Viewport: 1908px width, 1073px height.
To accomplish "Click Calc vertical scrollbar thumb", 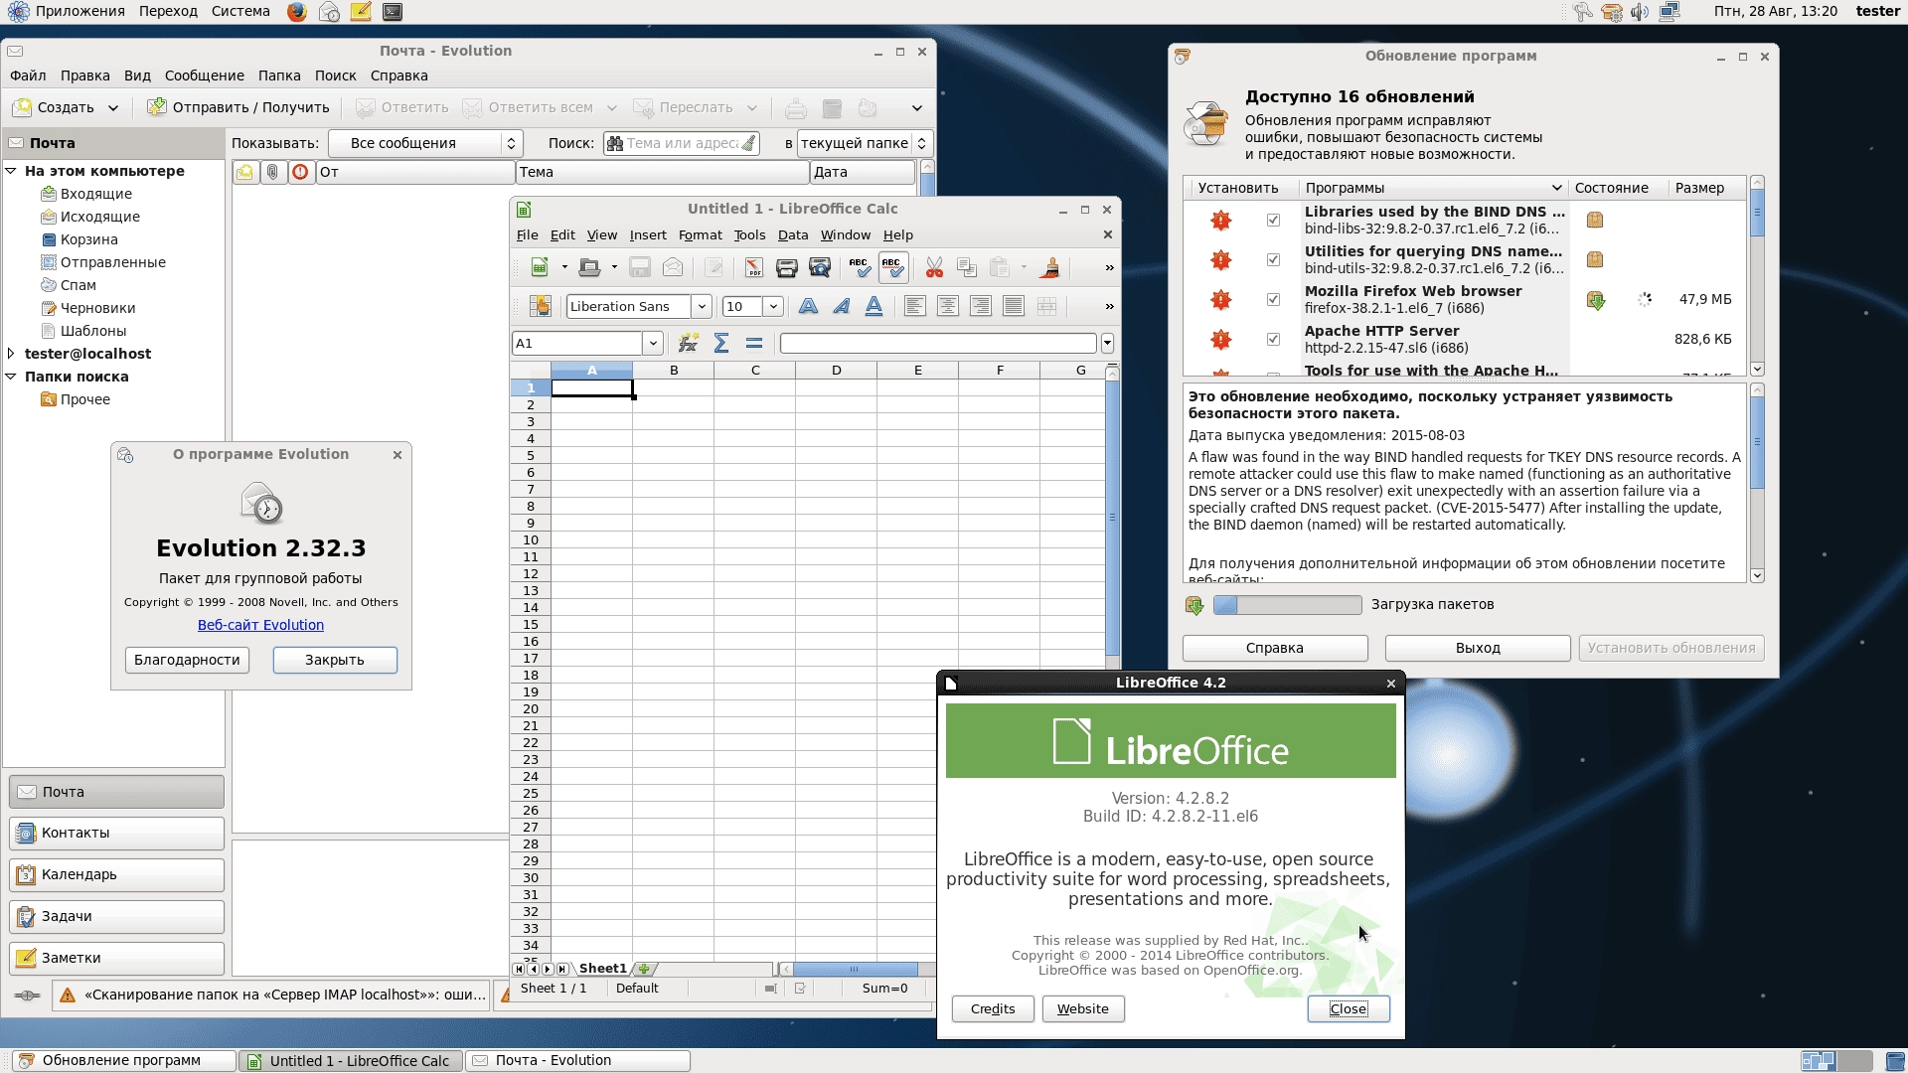I will coord(1112,517).
